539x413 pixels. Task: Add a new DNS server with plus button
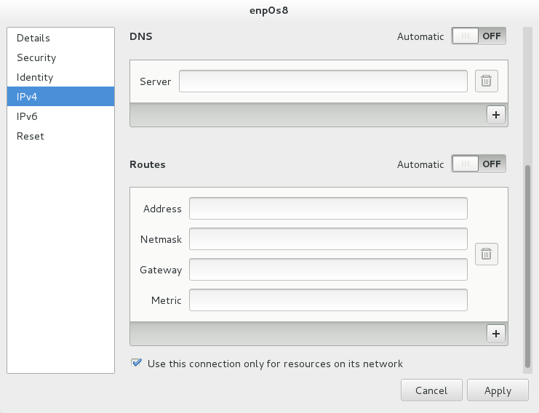point(496,115)
